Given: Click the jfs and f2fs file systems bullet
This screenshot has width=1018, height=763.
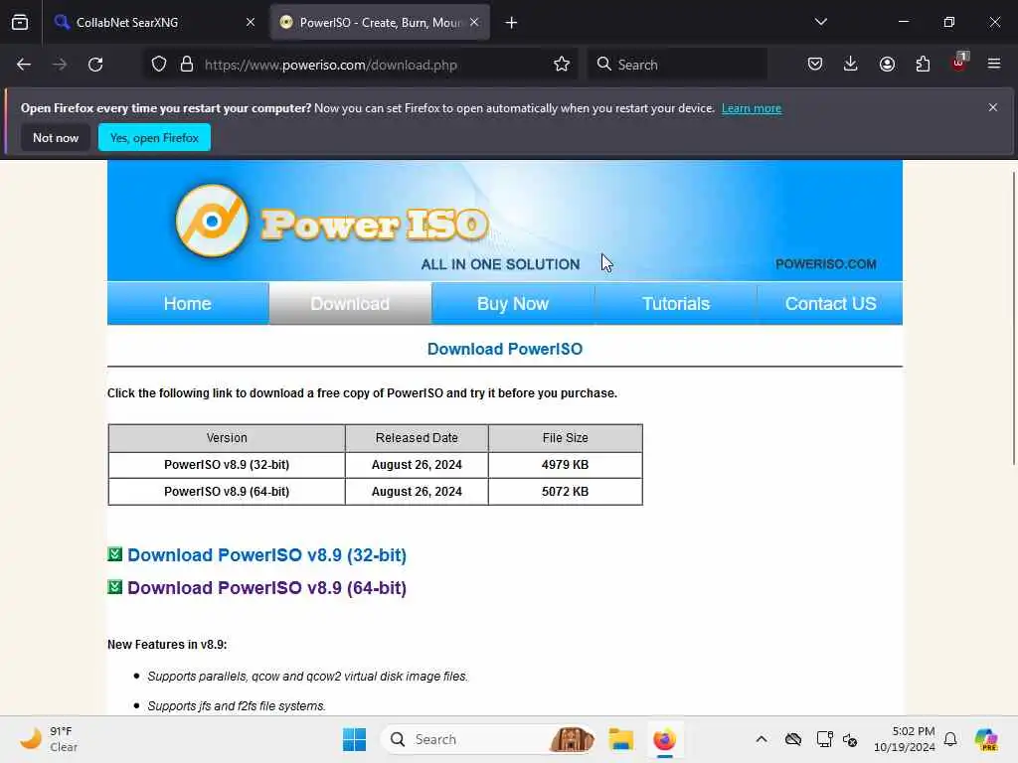Looking at the screenshot, I should [237, 706].
